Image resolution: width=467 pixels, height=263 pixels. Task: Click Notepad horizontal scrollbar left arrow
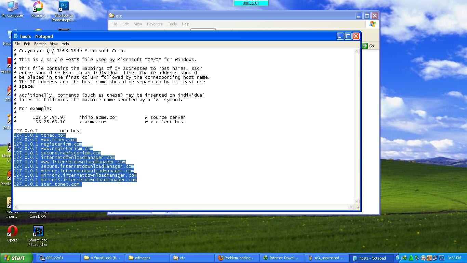pos(16,207)
